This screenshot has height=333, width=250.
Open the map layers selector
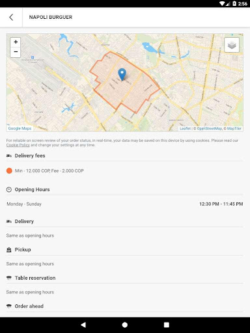[x=232, y=45]
